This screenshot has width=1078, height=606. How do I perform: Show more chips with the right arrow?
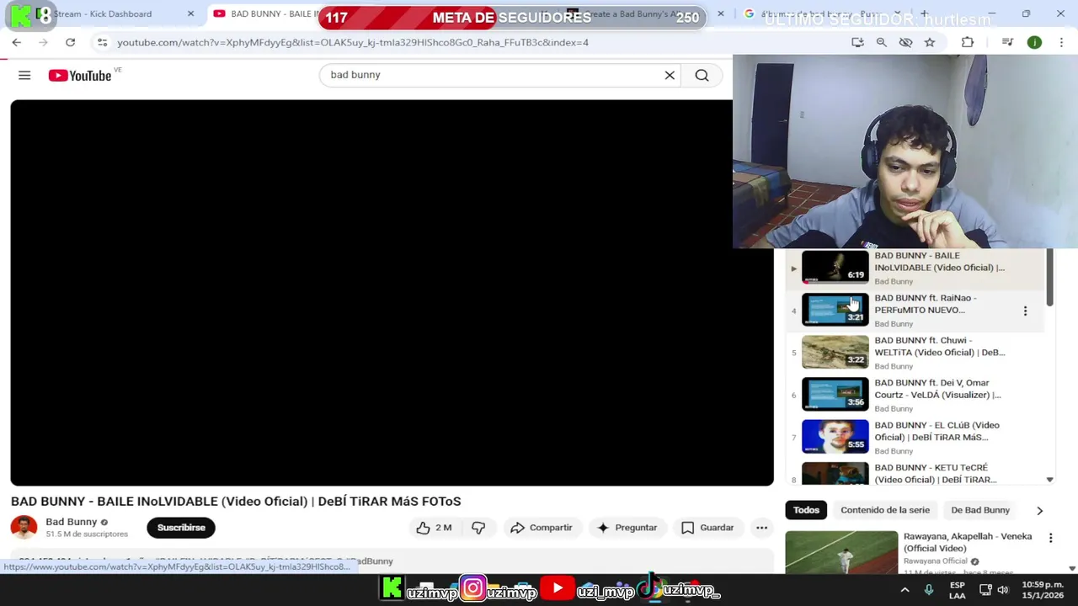click(1039, 510)
